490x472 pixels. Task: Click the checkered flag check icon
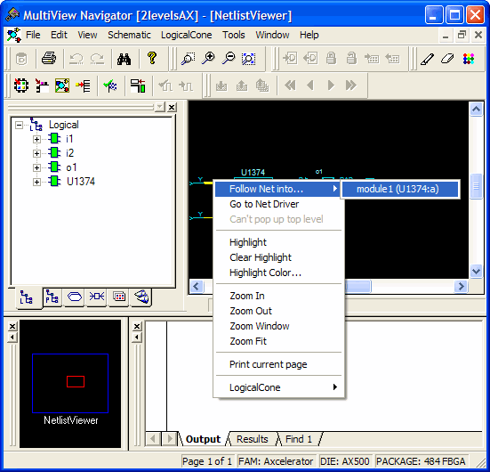(x=110, y=85)
